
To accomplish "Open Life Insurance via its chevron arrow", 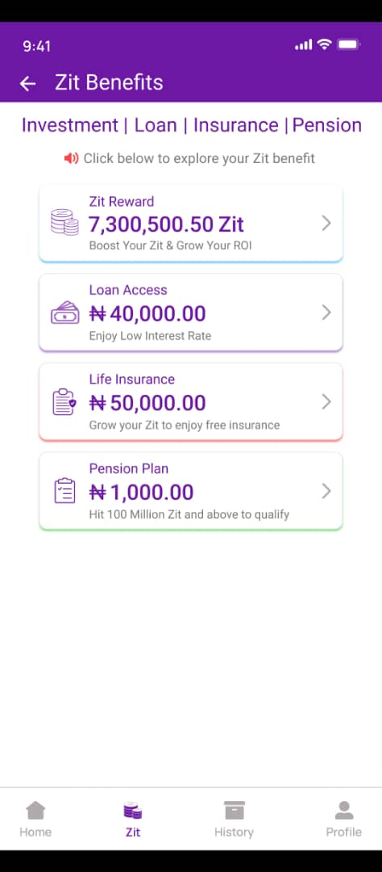I will (x=326, y=401).
